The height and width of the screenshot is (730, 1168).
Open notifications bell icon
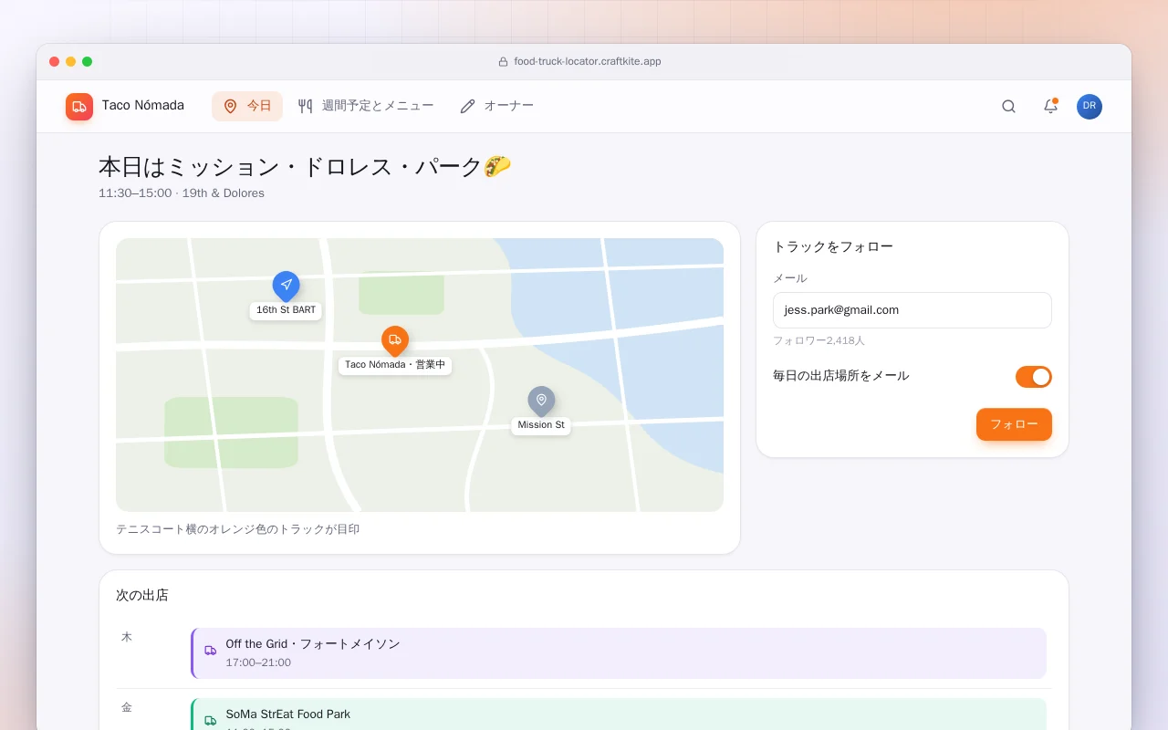tap(1050, 107)
